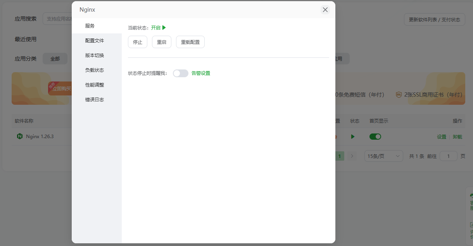Image resolution: width=473 pixels, height=246 pixels.
Task: Click the next page arrow in pagination
Action: (x=352, y=156)
